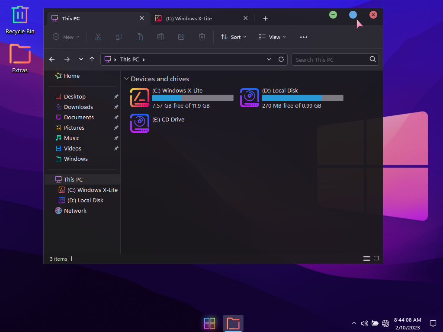Switch to details view in status bar
443x332 pixels.
(367, 259)
